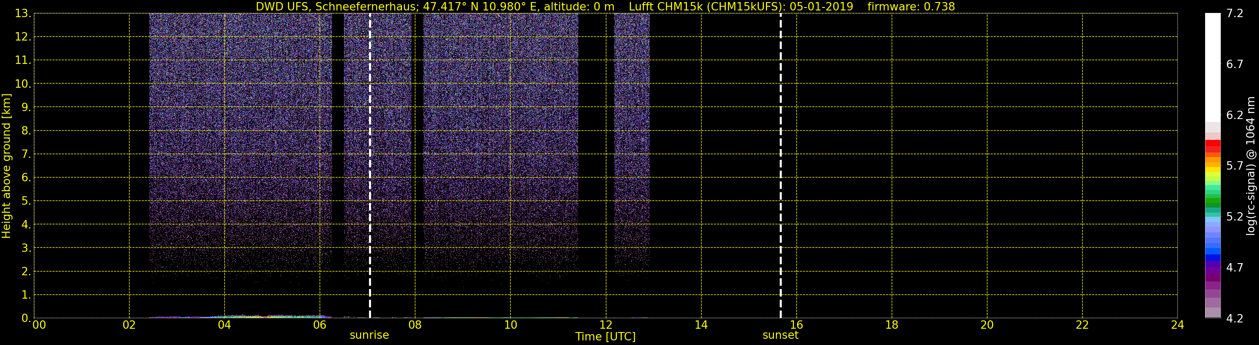The height and width of the screenshot is (345, 1259).
Task: Click the height axis tick label 12.
Action: pyautogui.click(x=23, y=37)
